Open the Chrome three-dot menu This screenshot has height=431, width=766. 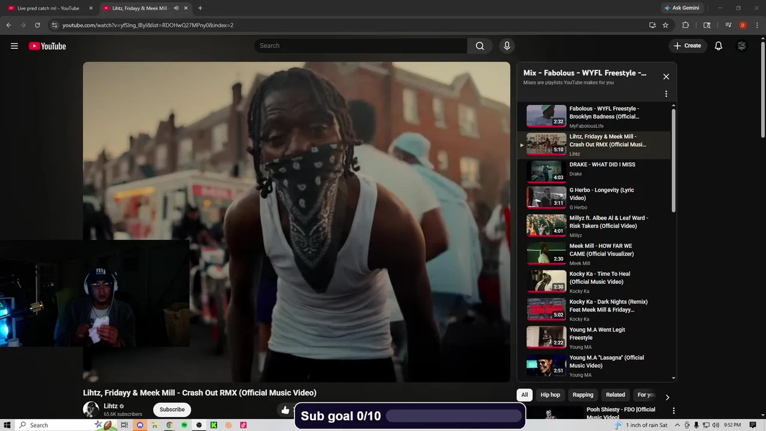tap(757, 25)
